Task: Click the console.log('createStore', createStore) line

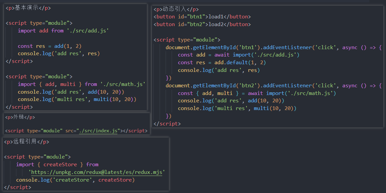Action: [75, 180]
